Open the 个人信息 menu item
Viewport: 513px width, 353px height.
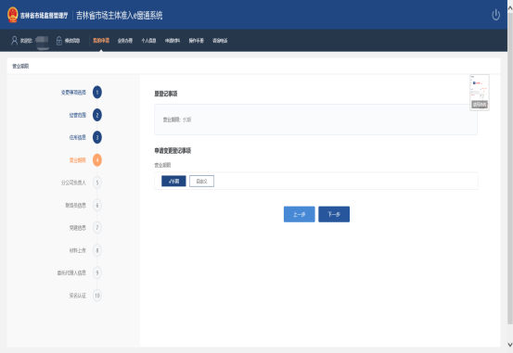click(148, 41)
